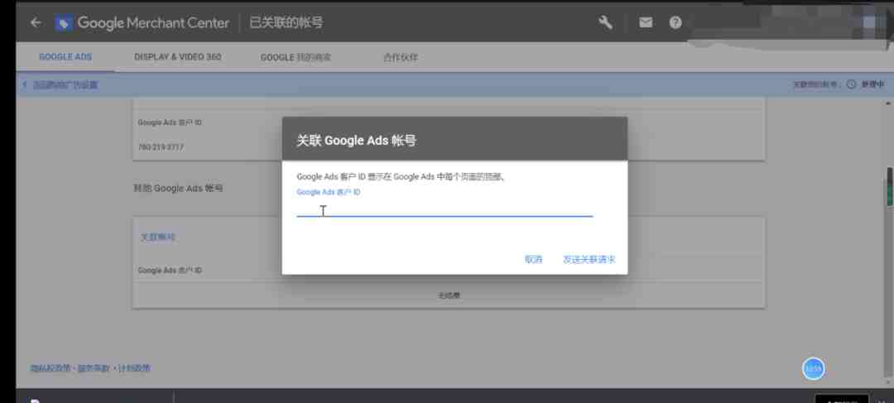
Task: Switch to the 合作伙伴 tab
Action: click(x=401, y=58)
